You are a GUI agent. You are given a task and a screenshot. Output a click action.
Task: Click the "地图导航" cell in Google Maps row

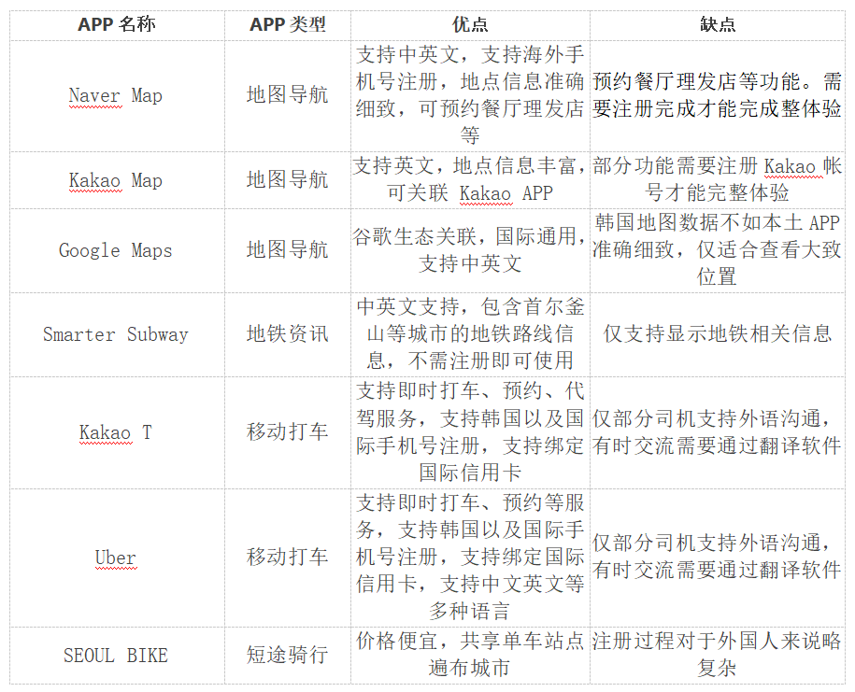[x=287, y=250]
